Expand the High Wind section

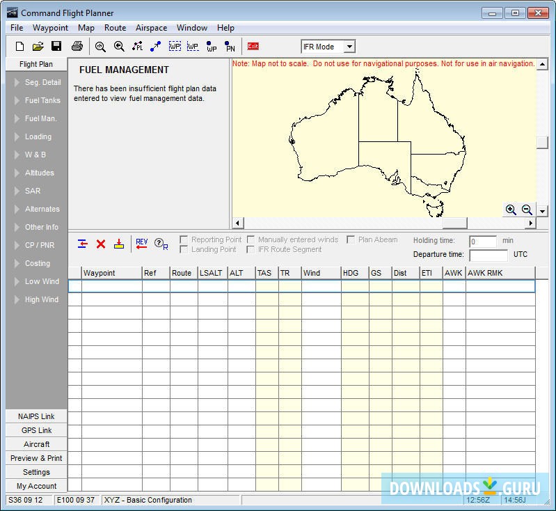click(37, 299)
